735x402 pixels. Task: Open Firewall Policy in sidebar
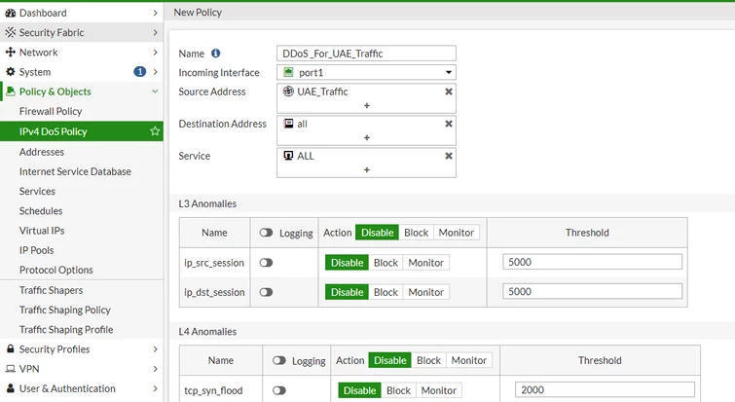click(51, 111)
